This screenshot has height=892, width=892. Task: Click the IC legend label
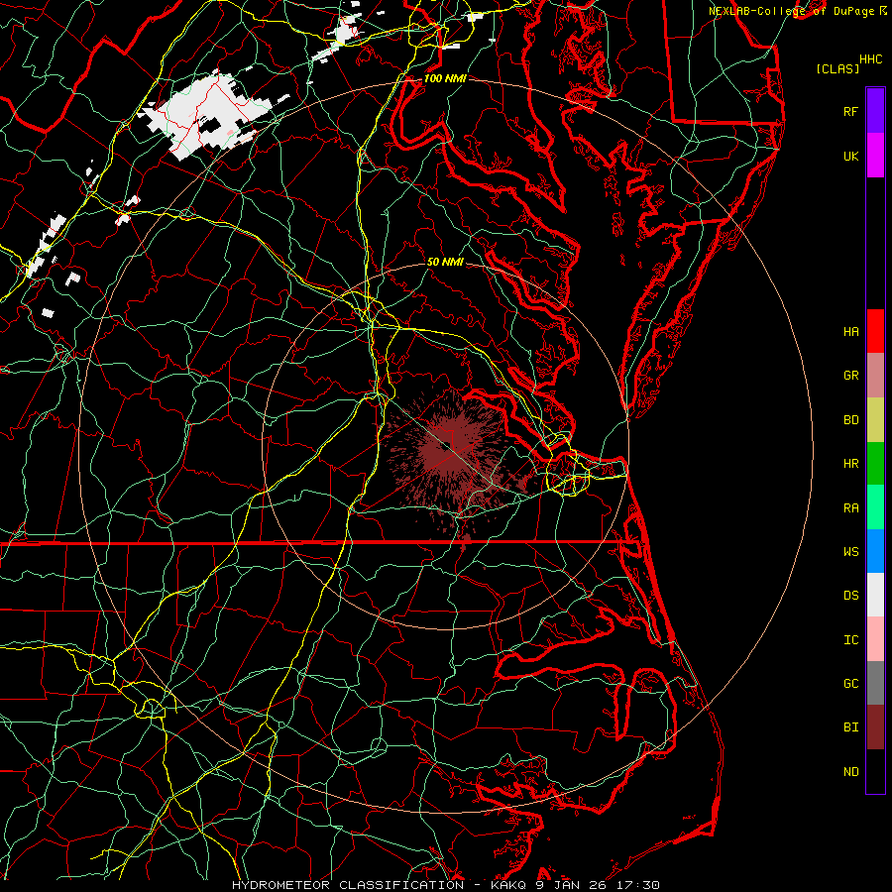(x=850, y=640)
